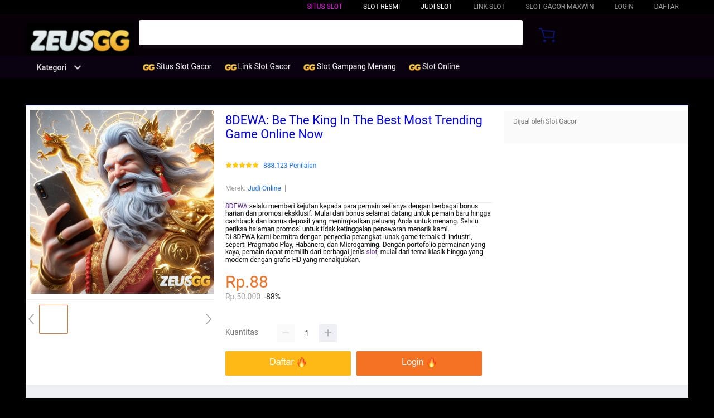Select Slot Online navigation item

(x=435, y=66)
